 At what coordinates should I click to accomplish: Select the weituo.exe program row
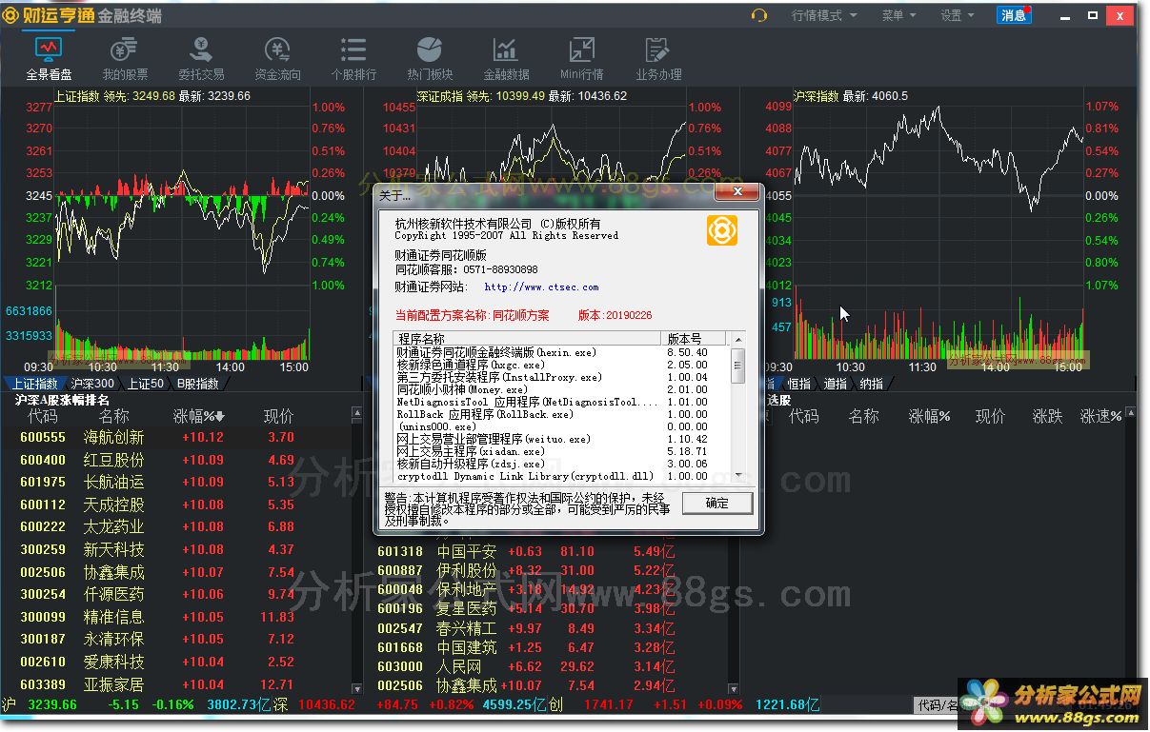tap(561, 439)
